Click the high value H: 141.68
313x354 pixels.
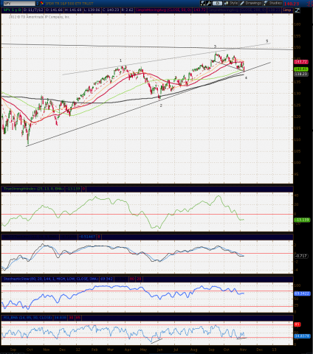(x=72, y=10)
